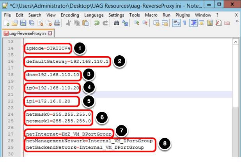Viewport: 241px width, 162px height.
Task: Open the File menu
Action: pos(7,15)
